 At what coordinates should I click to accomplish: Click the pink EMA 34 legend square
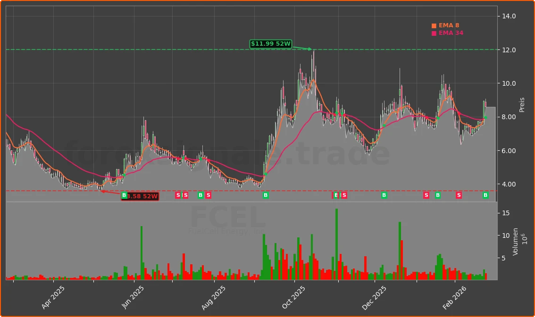tap(434, 33)
